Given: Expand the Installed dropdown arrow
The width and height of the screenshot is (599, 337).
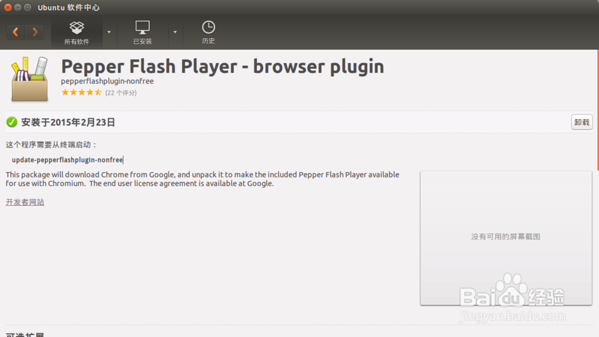Looking at the screenshot, I should [x=175, y=32].
